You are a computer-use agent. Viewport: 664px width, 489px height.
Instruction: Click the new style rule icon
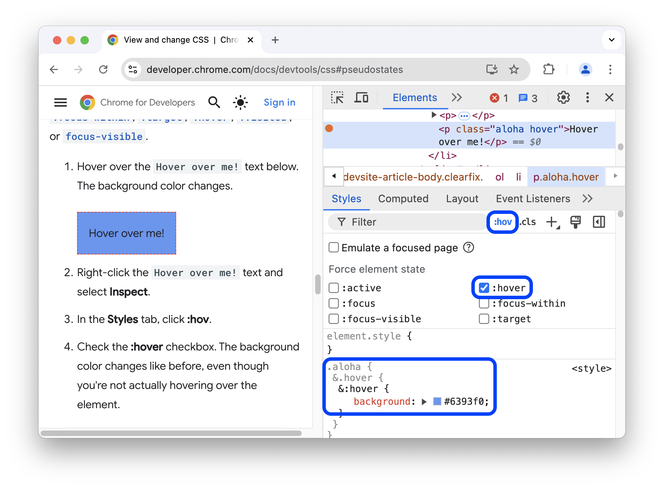[553, 221]
